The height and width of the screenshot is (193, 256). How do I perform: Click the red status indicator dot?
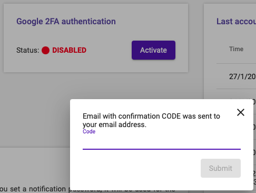pyautogui.click(x=45, y=50)
